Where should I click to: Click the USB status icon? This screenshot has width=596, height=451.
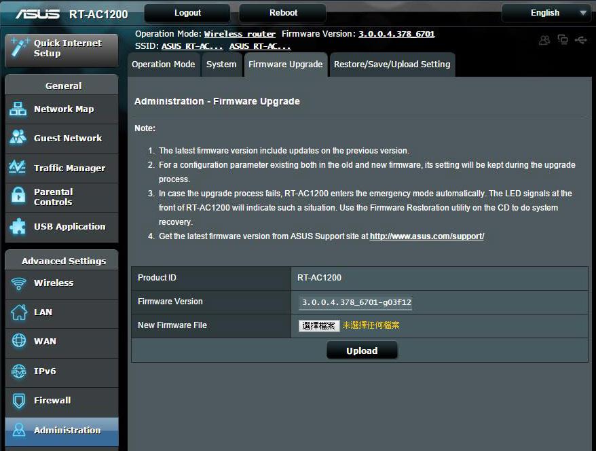click(581, 39)
